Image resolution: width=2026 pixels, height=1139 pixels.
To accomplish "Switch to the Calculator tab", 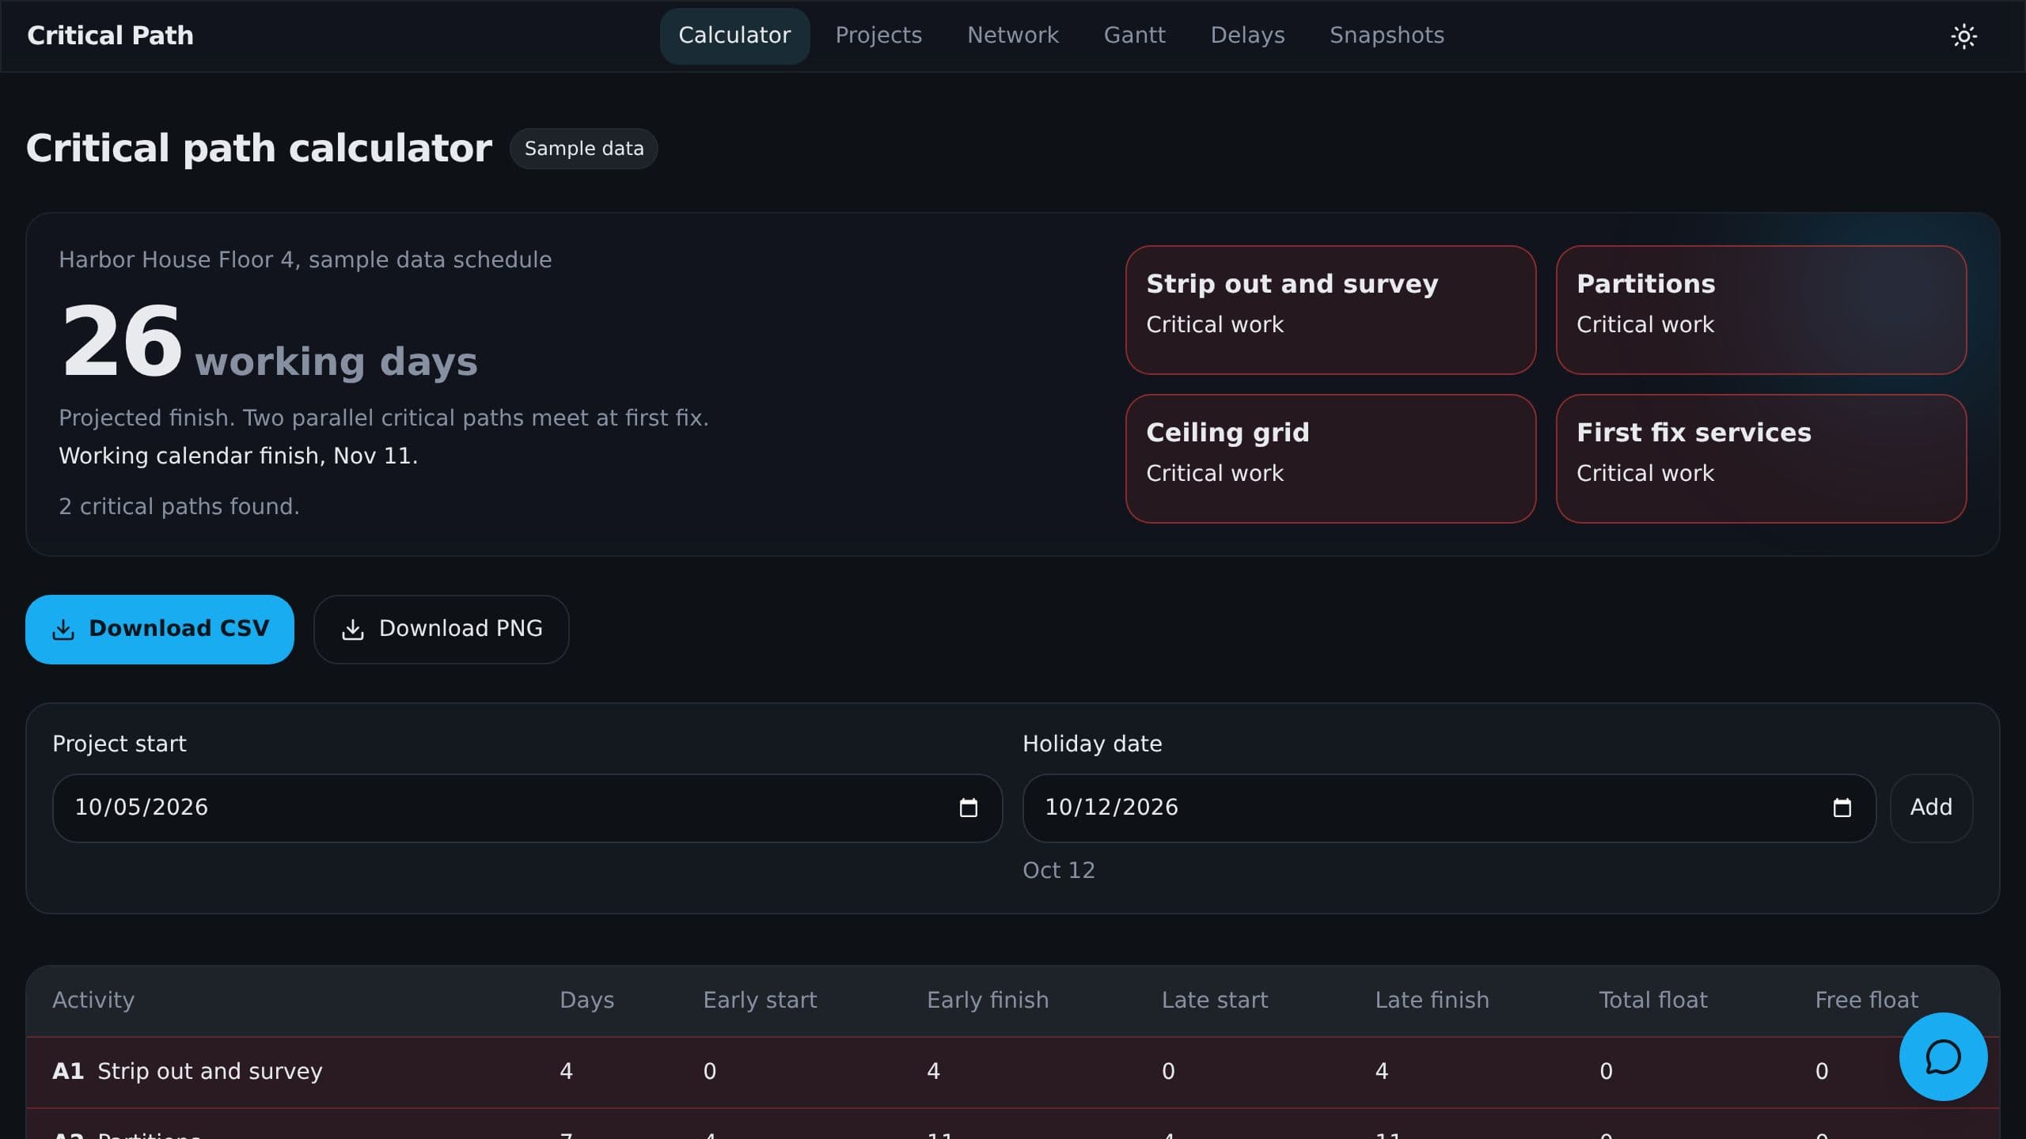I will [734, 36].
